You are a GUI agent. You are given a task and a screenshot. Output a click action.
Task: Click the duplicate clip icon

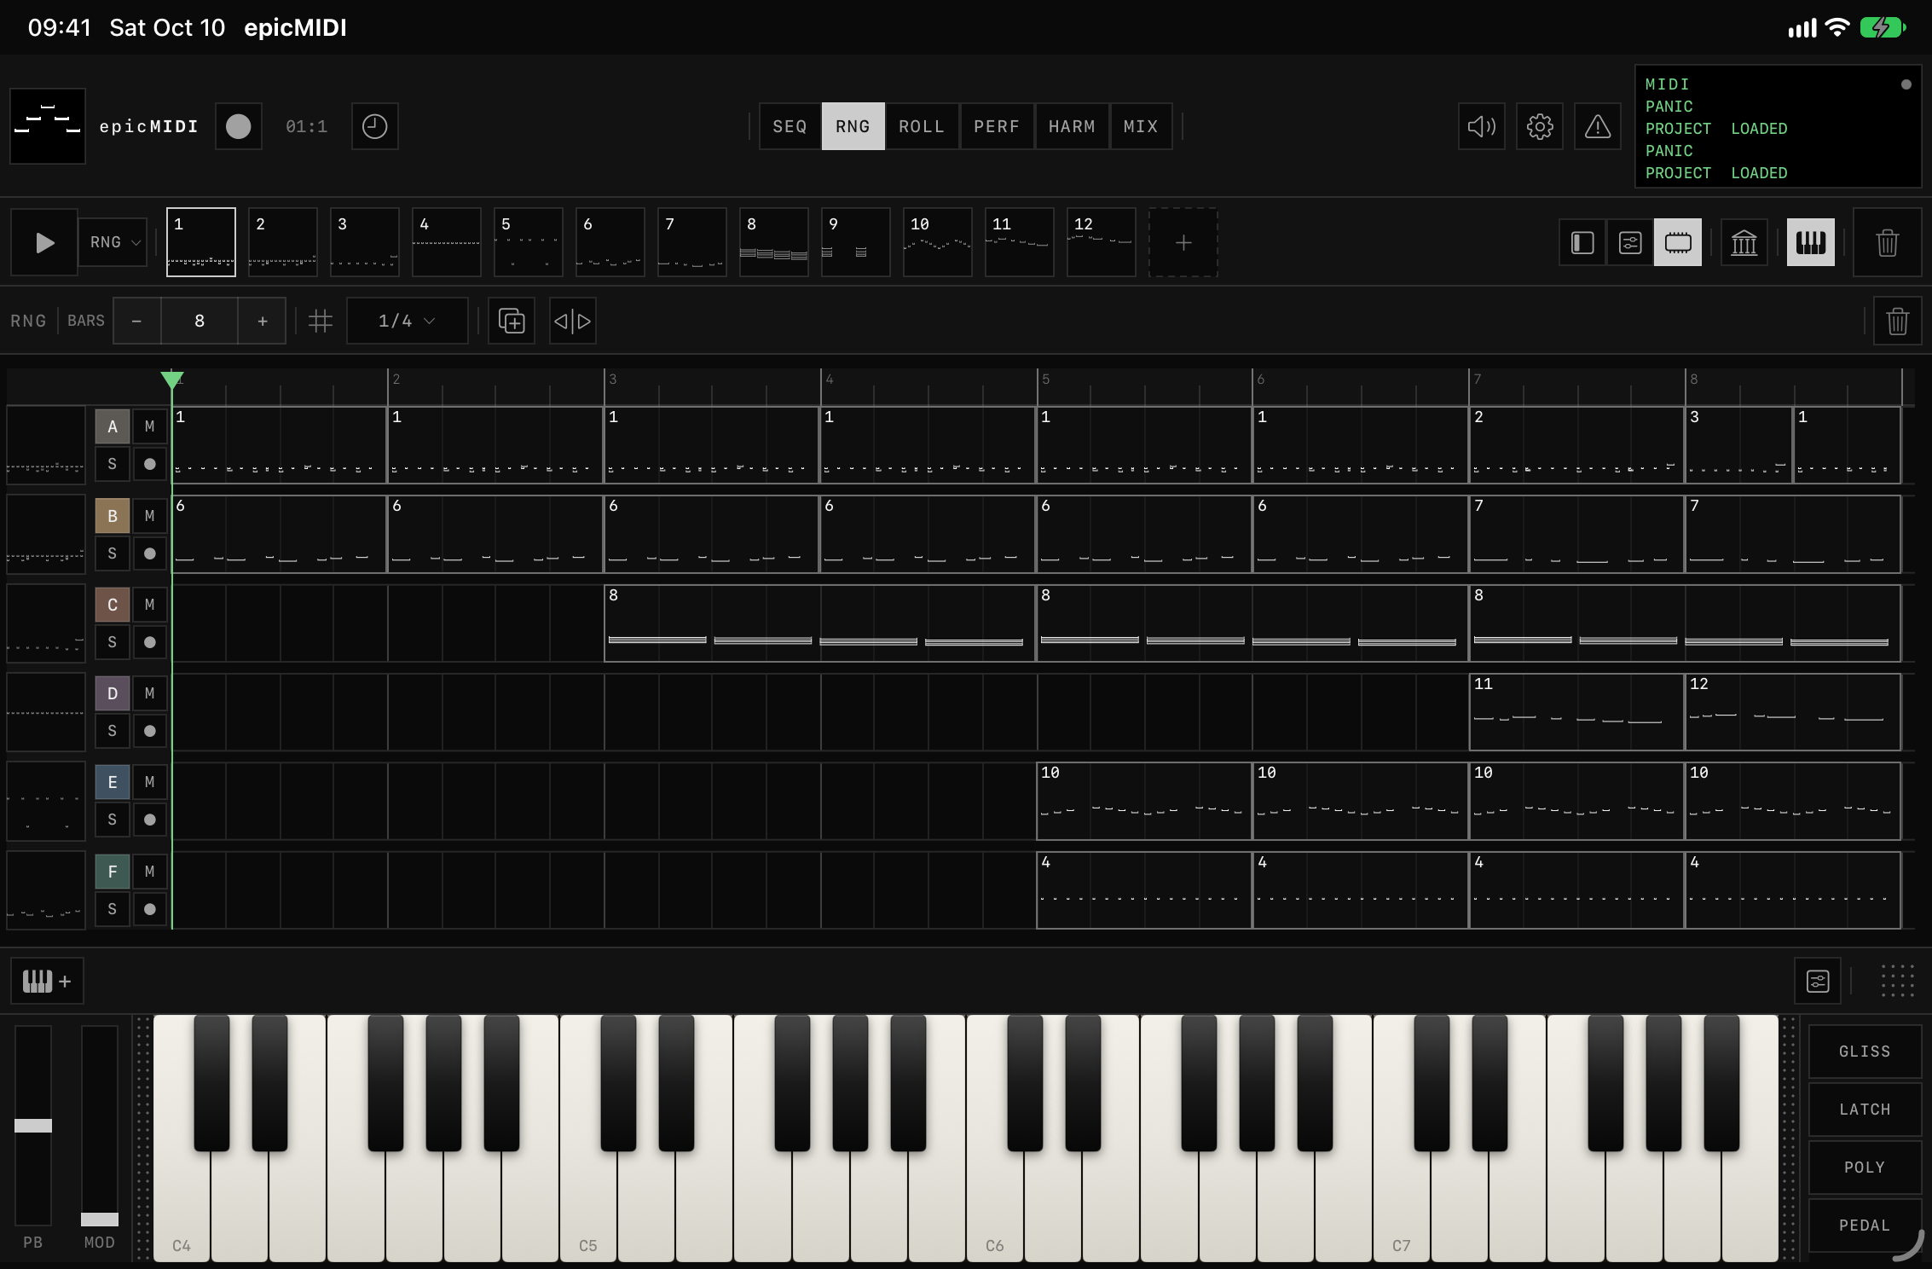click(512, 321)
